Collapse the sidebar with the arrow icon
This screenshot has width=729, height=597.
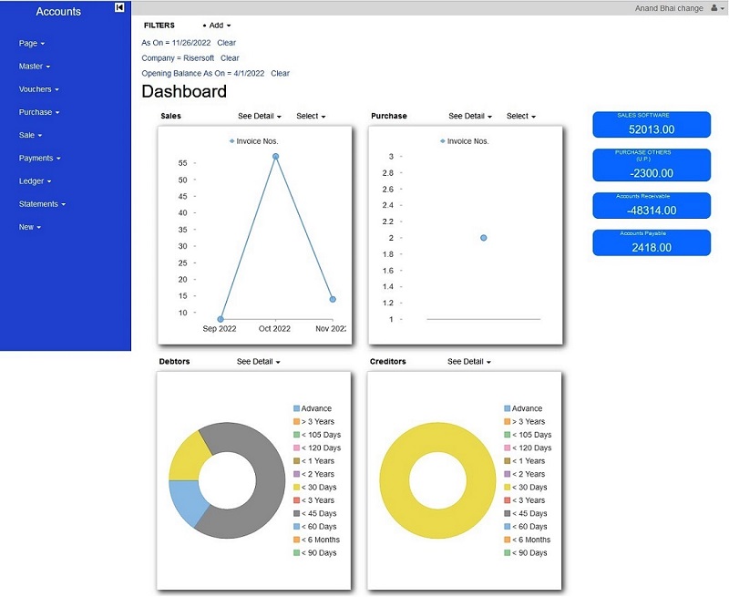119,8
